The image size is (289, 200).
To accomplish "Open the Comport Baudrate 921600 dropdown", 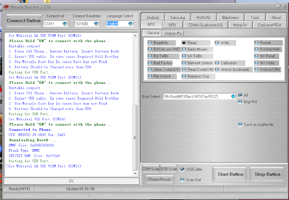I will point(96,23).
